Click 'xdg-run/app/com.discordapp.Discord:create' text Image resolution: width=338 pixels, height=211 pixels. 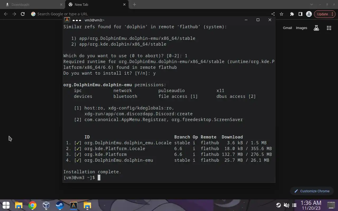[139, 114]
